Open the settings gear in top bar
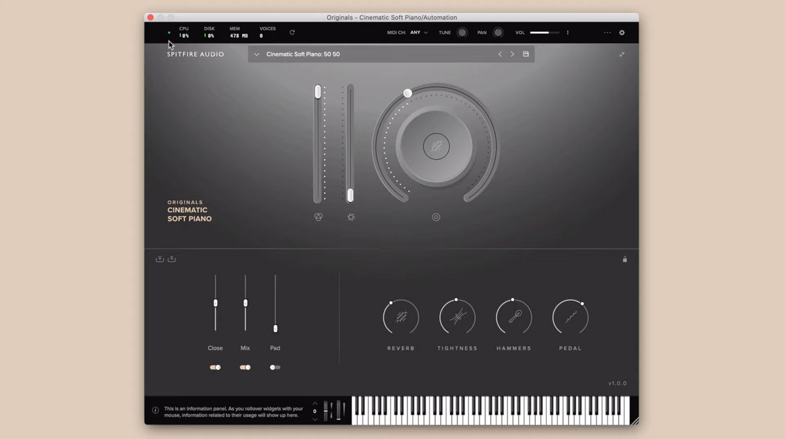The image size is (785, 439). pos(622,33)
